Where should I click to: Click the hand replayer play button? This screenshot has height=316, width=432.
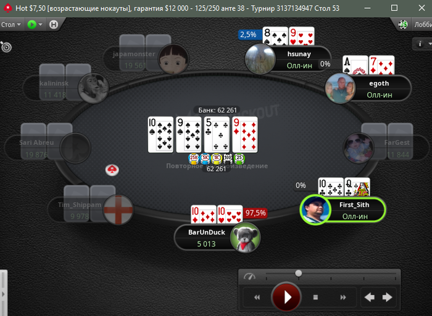(x=286, y=297)
